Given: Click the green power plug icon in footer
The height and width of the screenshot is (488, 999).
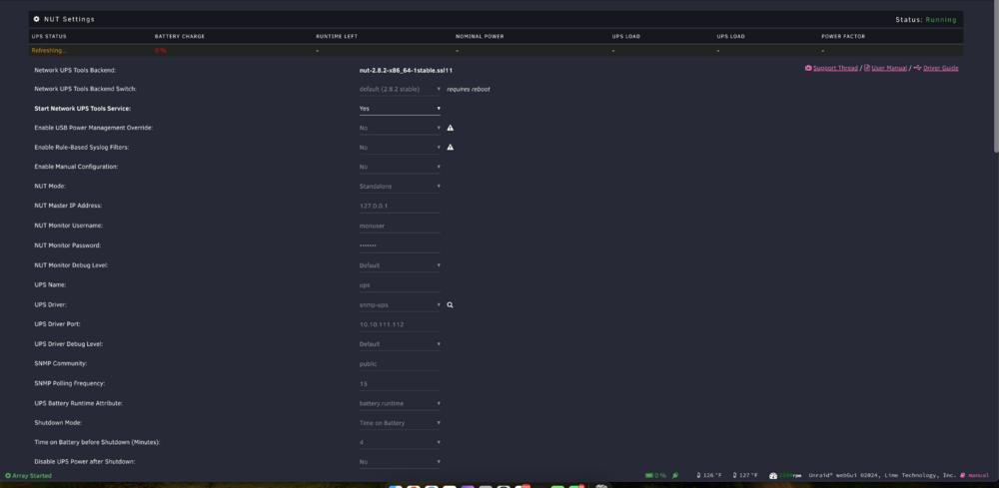Looking at the screenshot, I should tap(674, 475).
